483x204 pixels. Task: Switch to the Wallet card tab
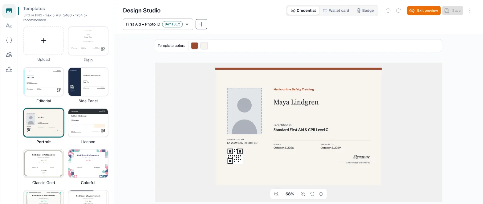(336, 10)
